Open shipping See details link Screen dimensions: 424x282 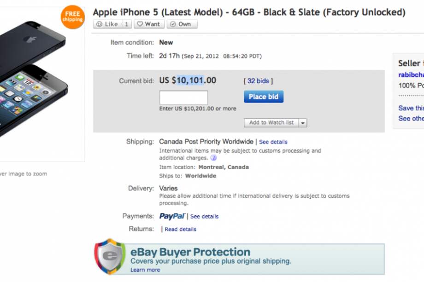273,142
